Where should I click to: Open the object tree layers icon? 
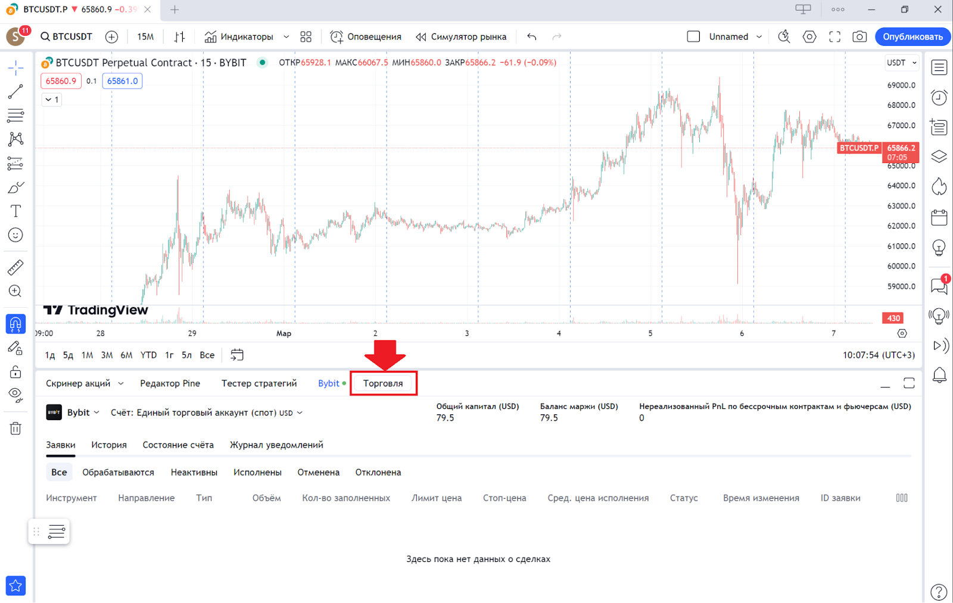point(939,157)
